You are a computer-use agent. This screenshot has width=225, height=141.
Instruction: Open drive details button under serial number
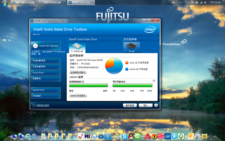tap(78, 72)
